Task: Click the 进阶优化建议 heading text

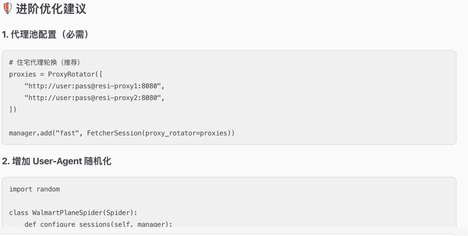Action: [x=51, y=9]
